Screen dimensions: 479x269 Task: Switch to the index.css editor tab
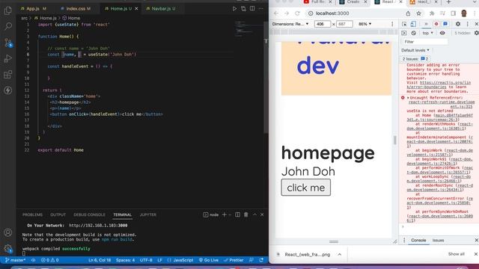tap(76, 8)
